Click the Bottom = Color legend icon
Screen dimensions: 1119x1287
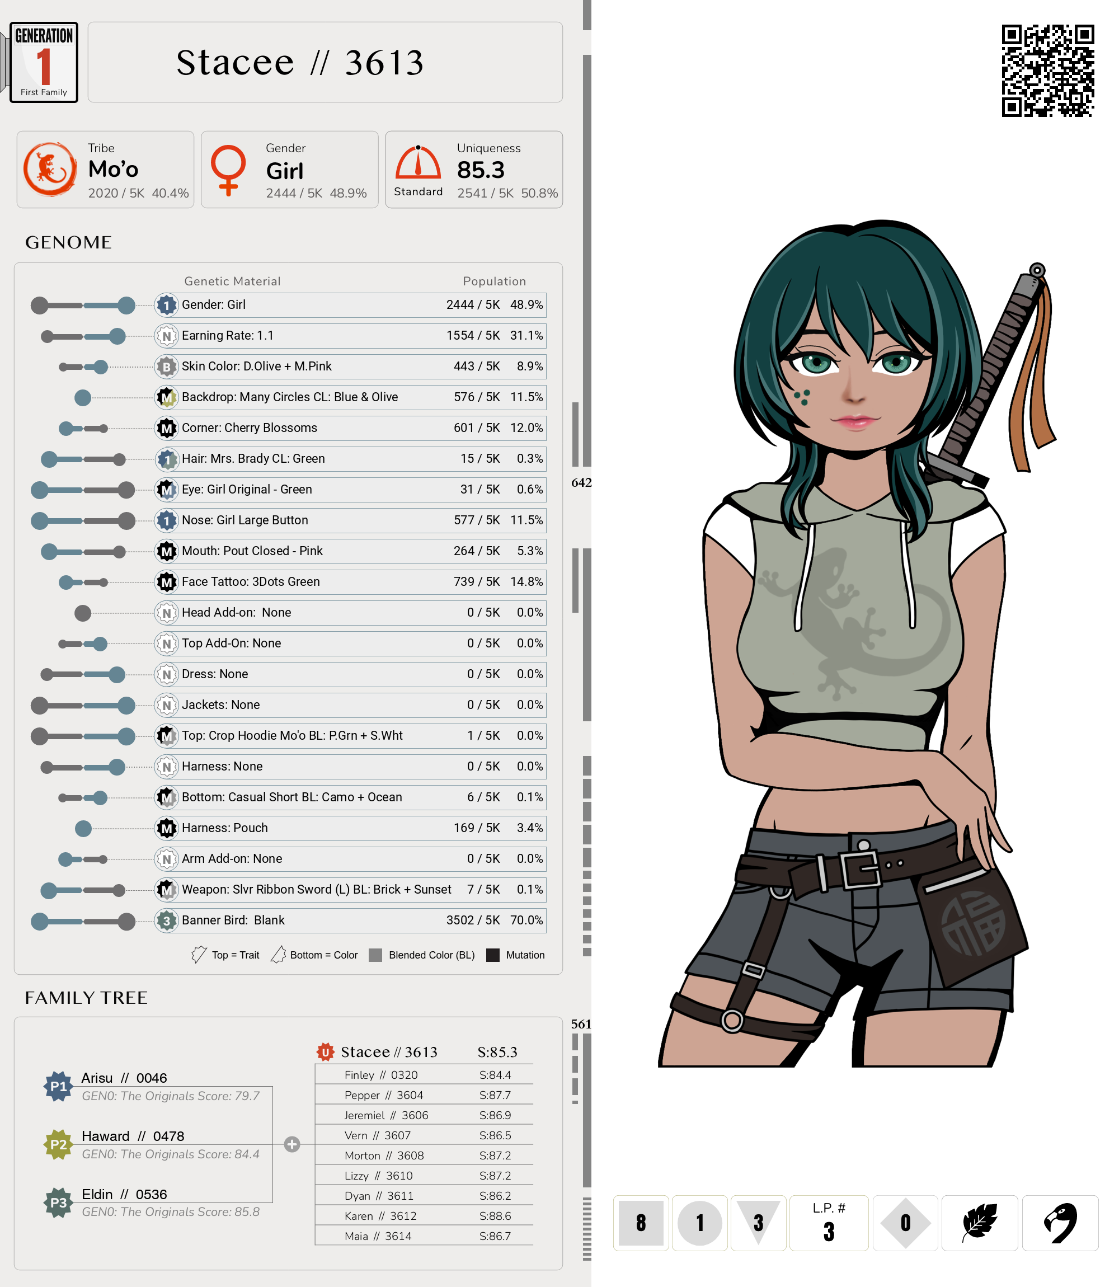(x=278, y=955)
